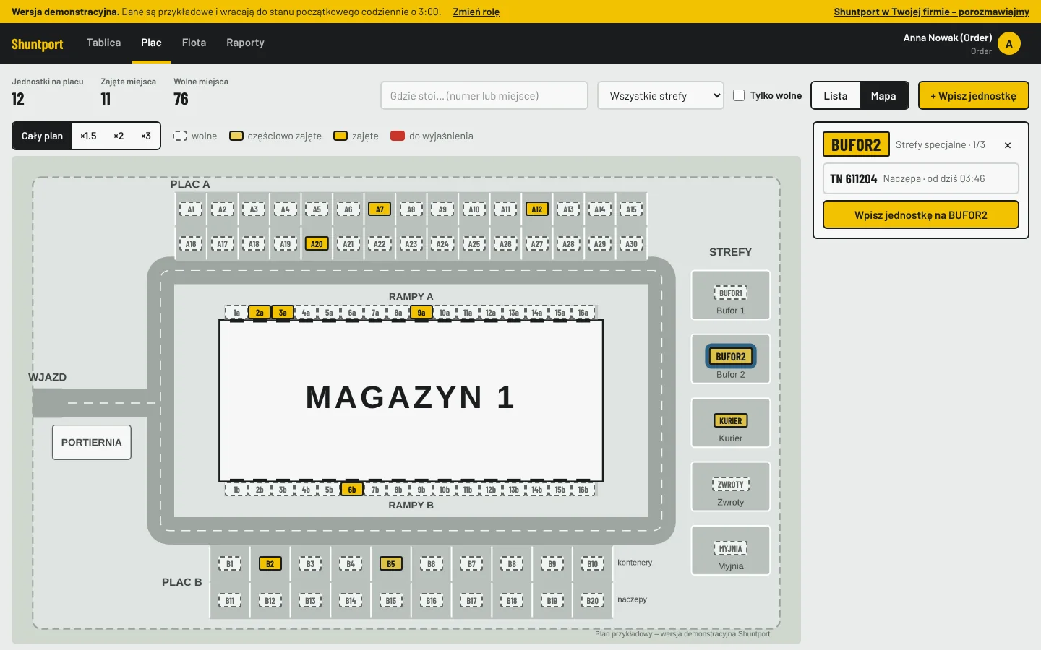Viewport: 1041px width, 650px height.
Task: Open the Raporty tab
Action: click(x=245, y=43)
